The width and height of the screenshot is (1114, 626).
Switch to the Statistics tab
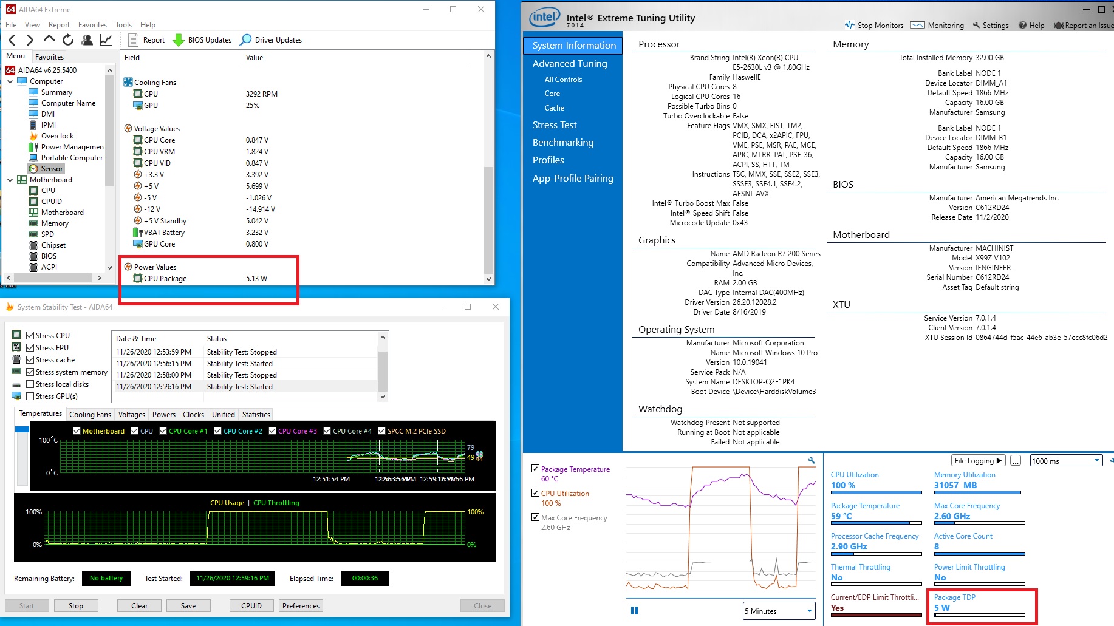pyautogui.click(x=256, y=415)
